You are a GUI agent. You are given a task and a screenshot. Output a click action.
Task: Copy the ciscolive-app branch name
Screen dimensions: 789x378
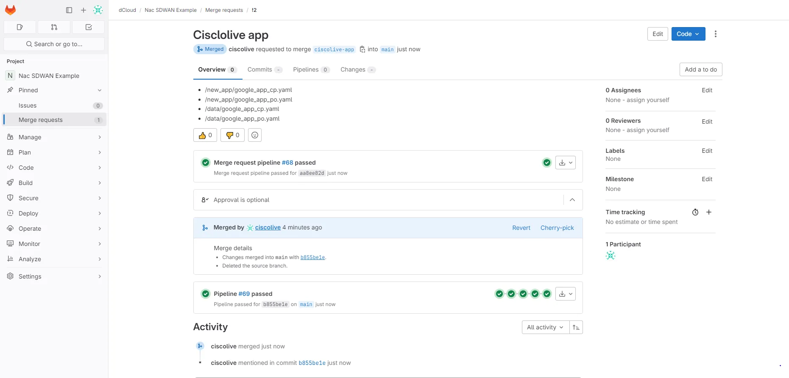coord(362,50)
